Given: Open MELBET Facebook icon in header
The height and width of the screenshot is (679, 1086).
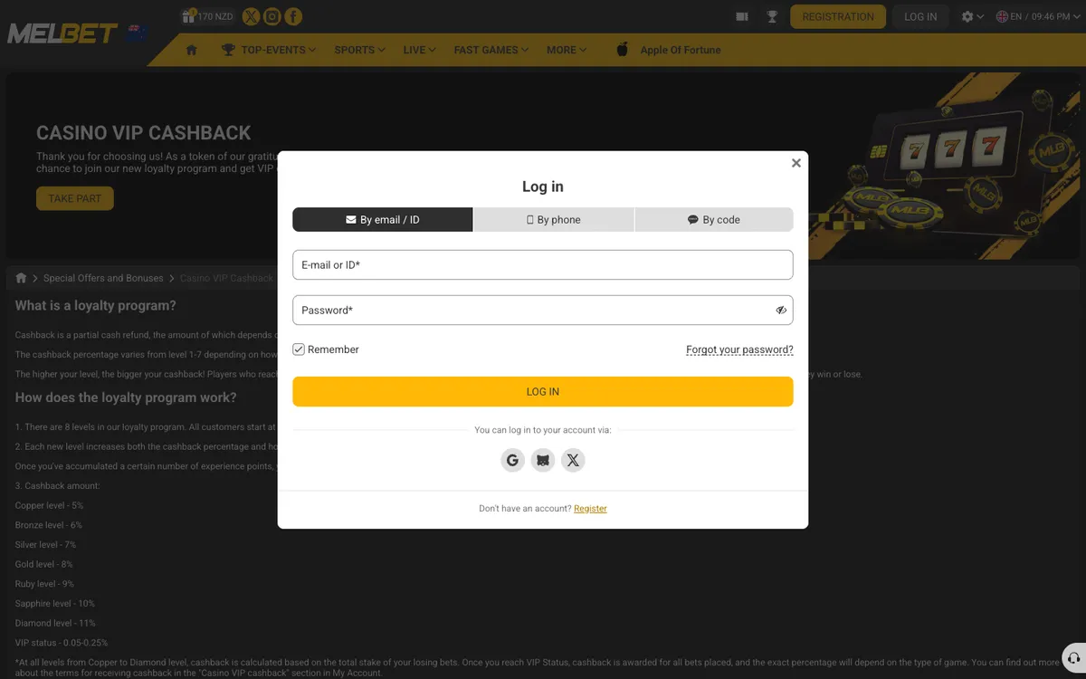Looking at the screenshot, I should (293, 16).
